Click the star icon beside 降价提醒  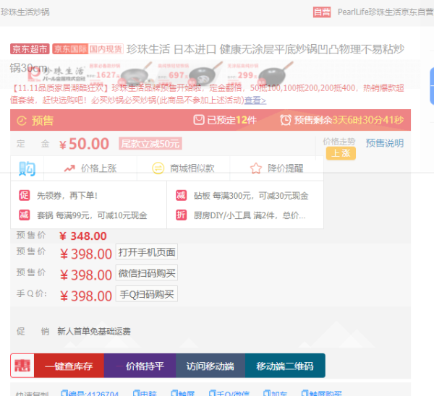tap(256, 168)
